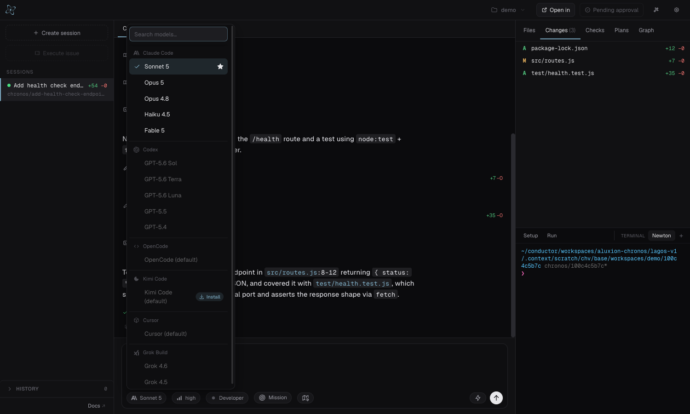Open package-lock.json in the changes list
The image size is (690, 414).
[x=603, y=48]
